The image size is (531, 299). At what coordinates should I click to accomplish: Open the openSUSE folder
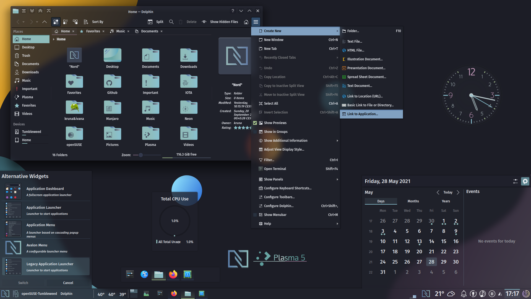coord(74,136)
